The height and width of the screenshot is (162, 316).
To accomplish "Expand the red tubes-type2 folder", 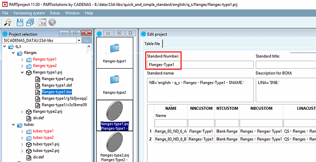I will (x=22, y=138).
